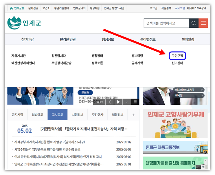Switch to 입찰정보 tab
Image resolution: width=215 pixels, height=175 pixels.
(x=117, y=115)
